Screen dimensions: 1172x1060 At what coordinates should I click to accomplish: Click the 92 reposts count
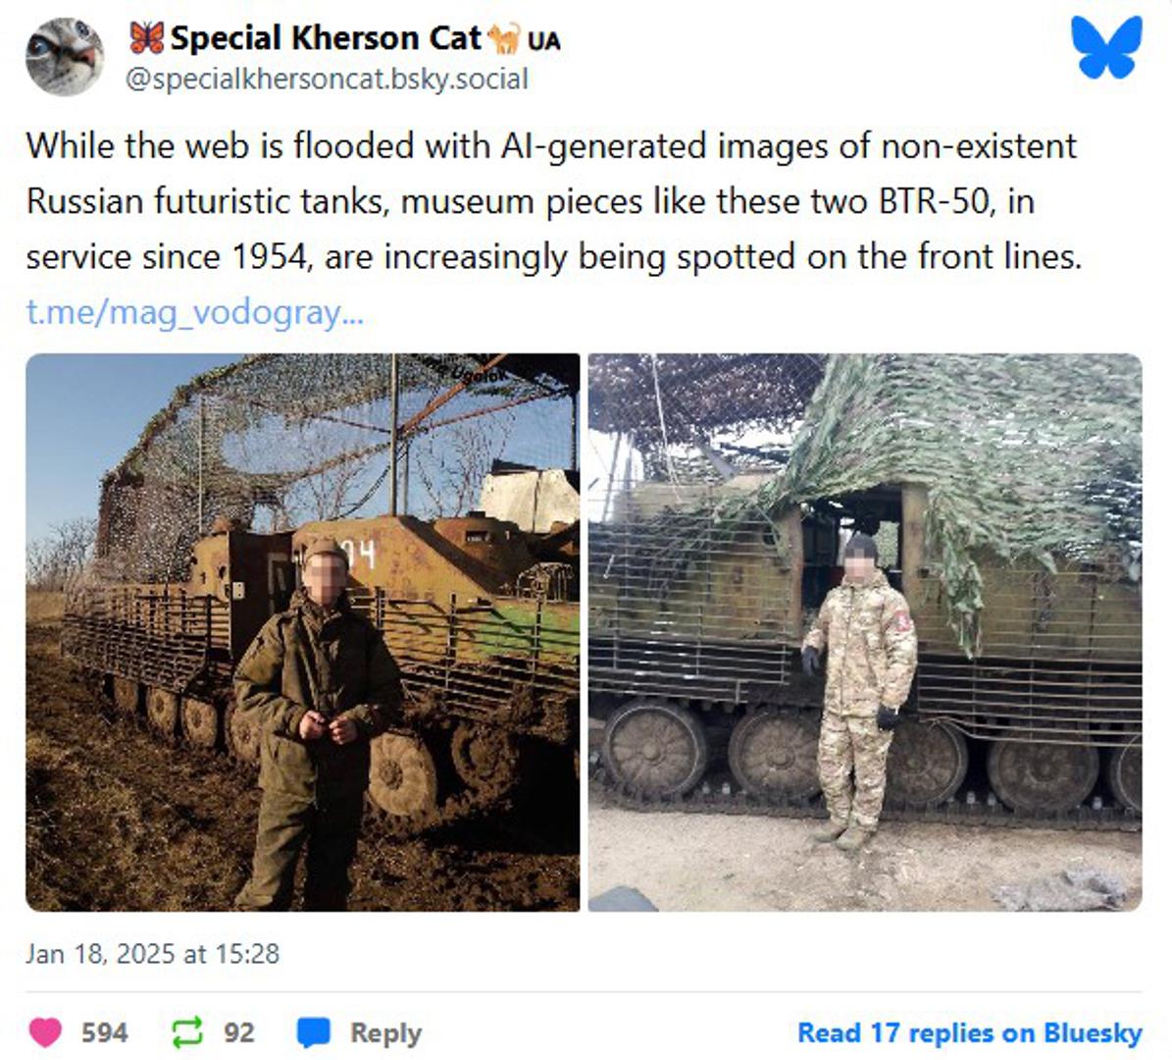(x=238, y=1033)
